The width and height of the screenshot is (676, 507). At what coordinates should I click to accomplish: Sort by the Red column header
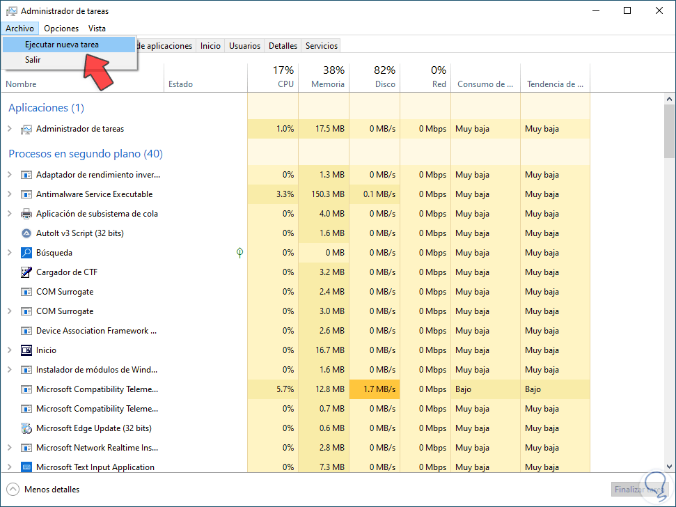[x=425, y=77]
